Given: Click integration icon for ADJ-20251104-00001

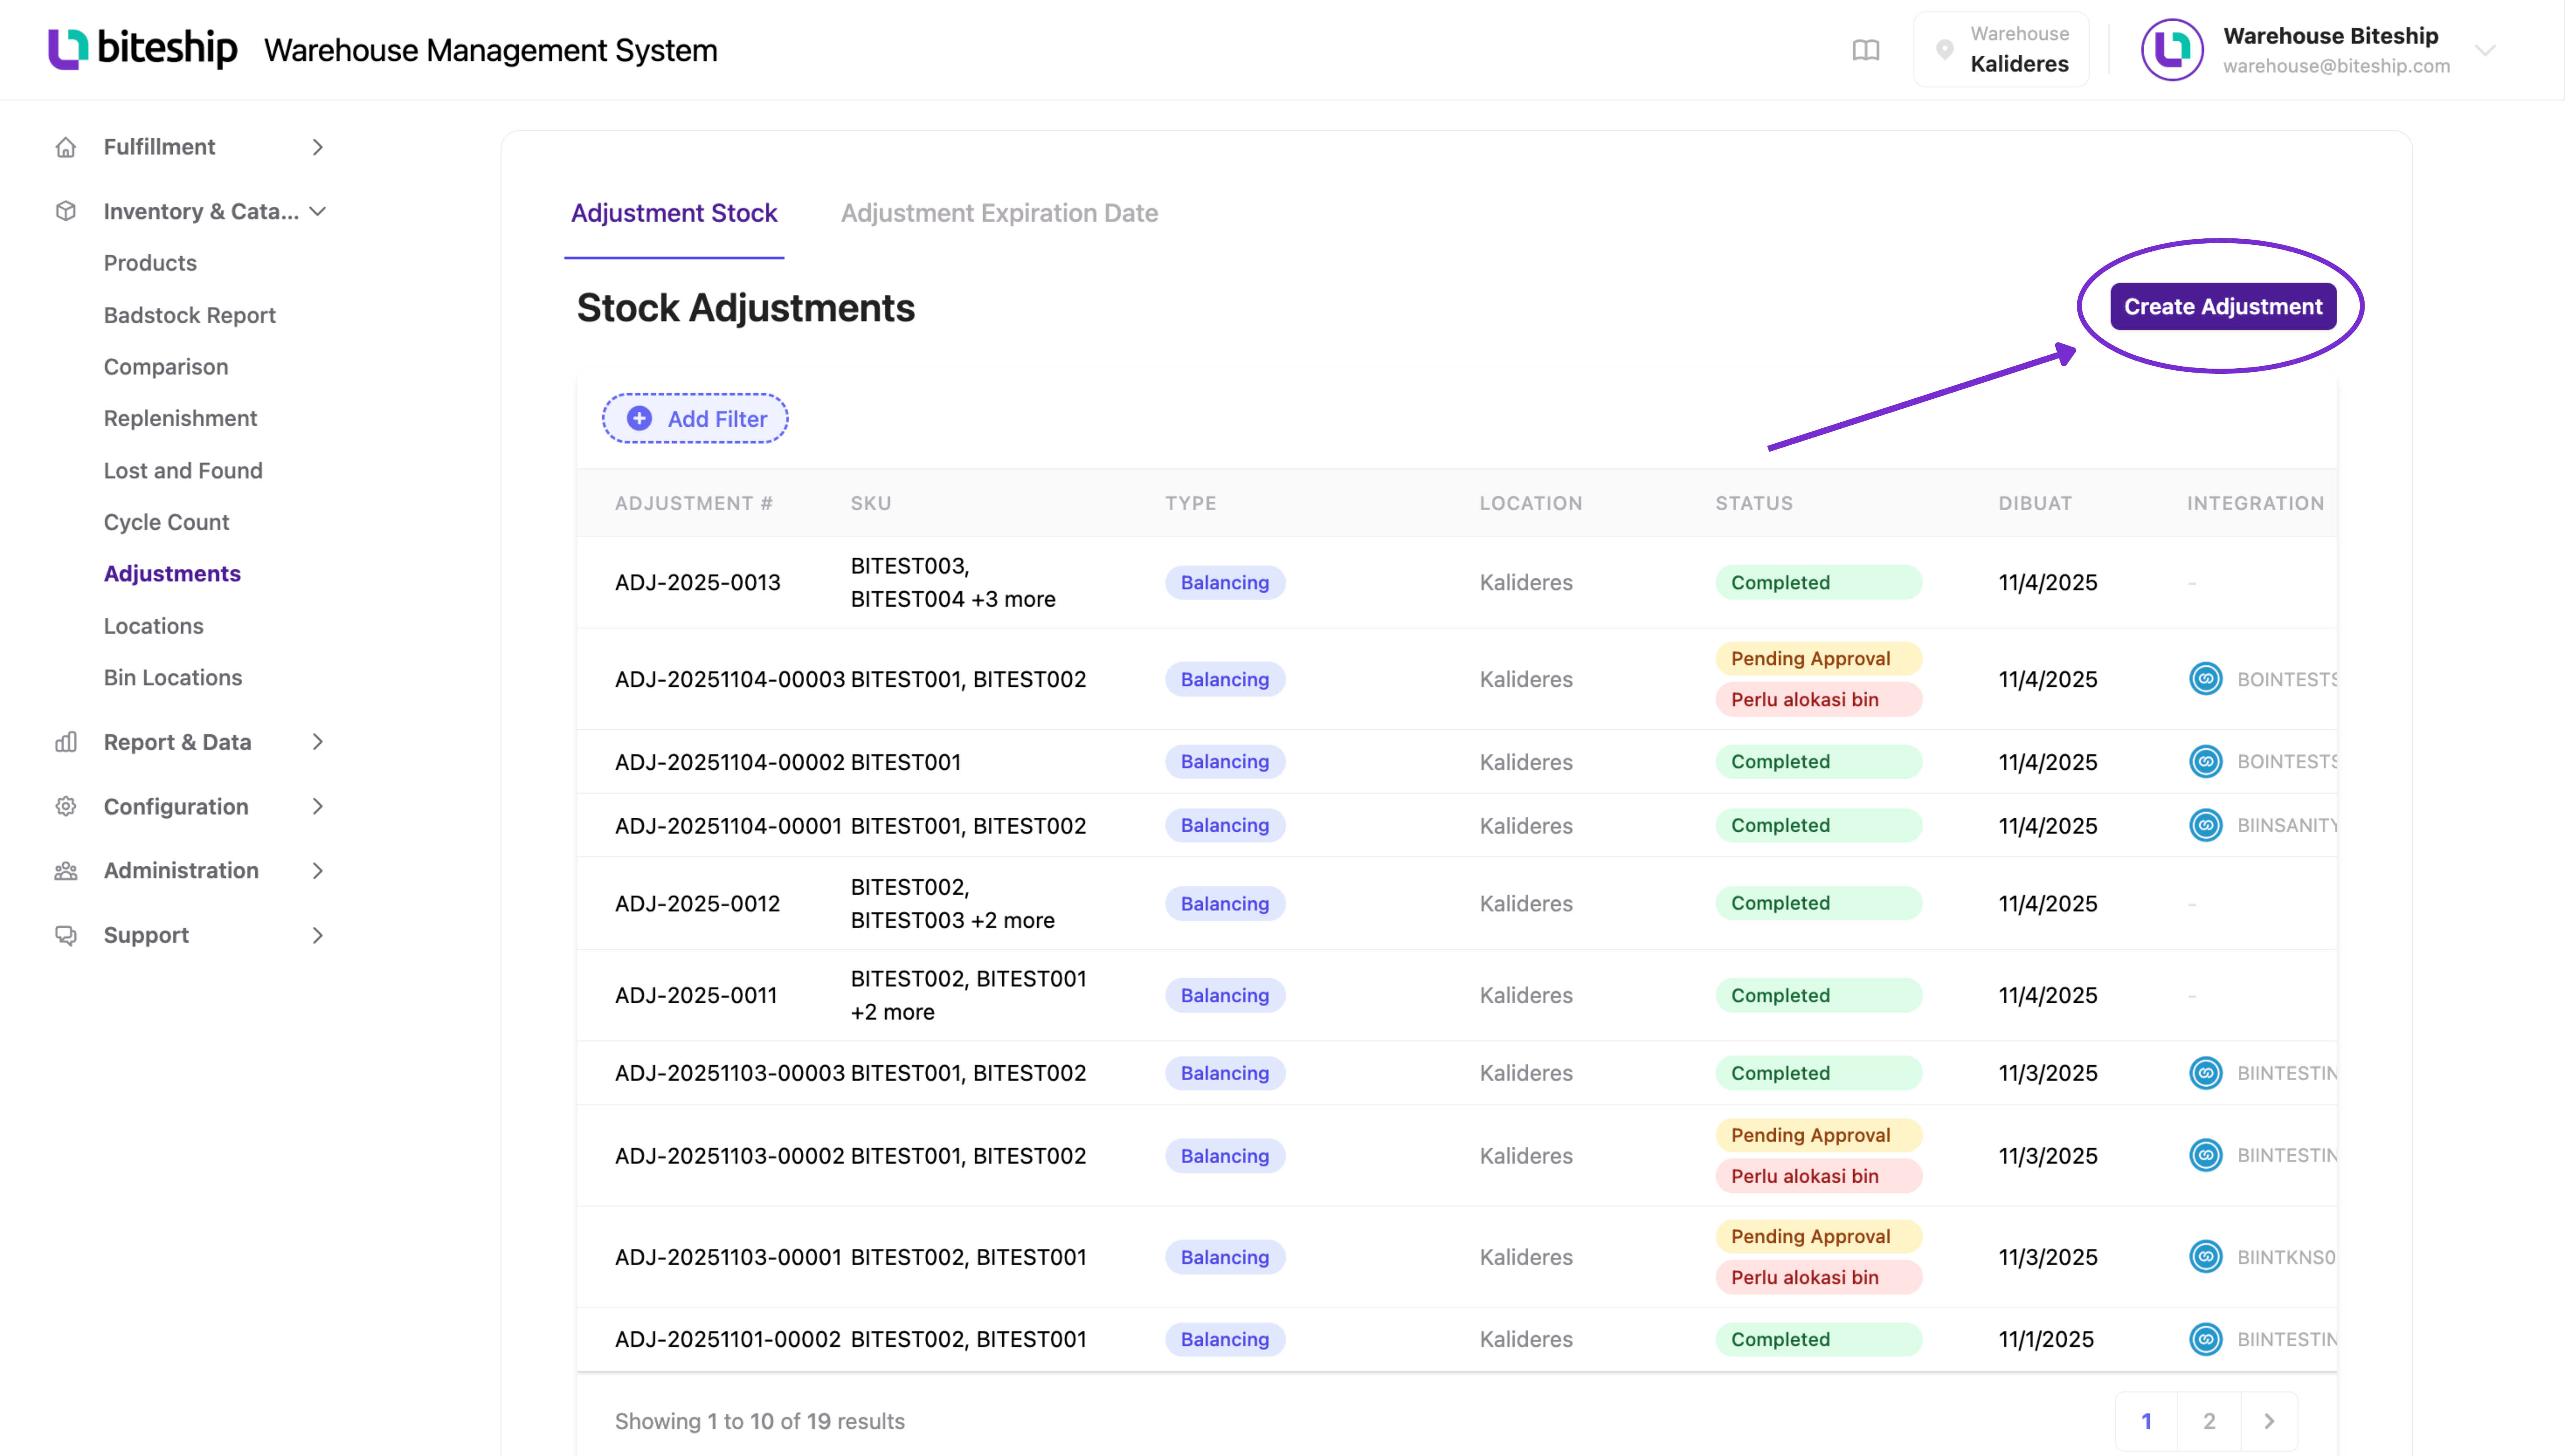Looking at the screenshot, I should (2206, 825).
